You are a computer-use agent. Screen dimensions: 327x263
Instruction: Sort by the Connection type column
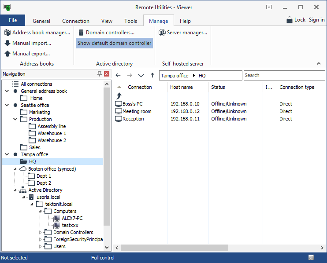click(297, 87)
